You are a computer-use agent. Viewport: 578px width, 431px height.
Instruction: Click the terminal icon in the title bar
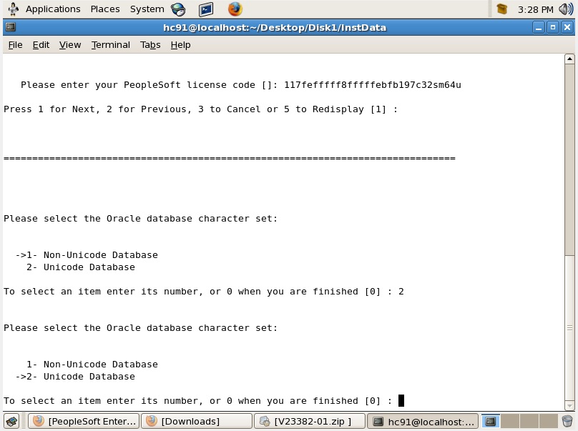point(10,27)
